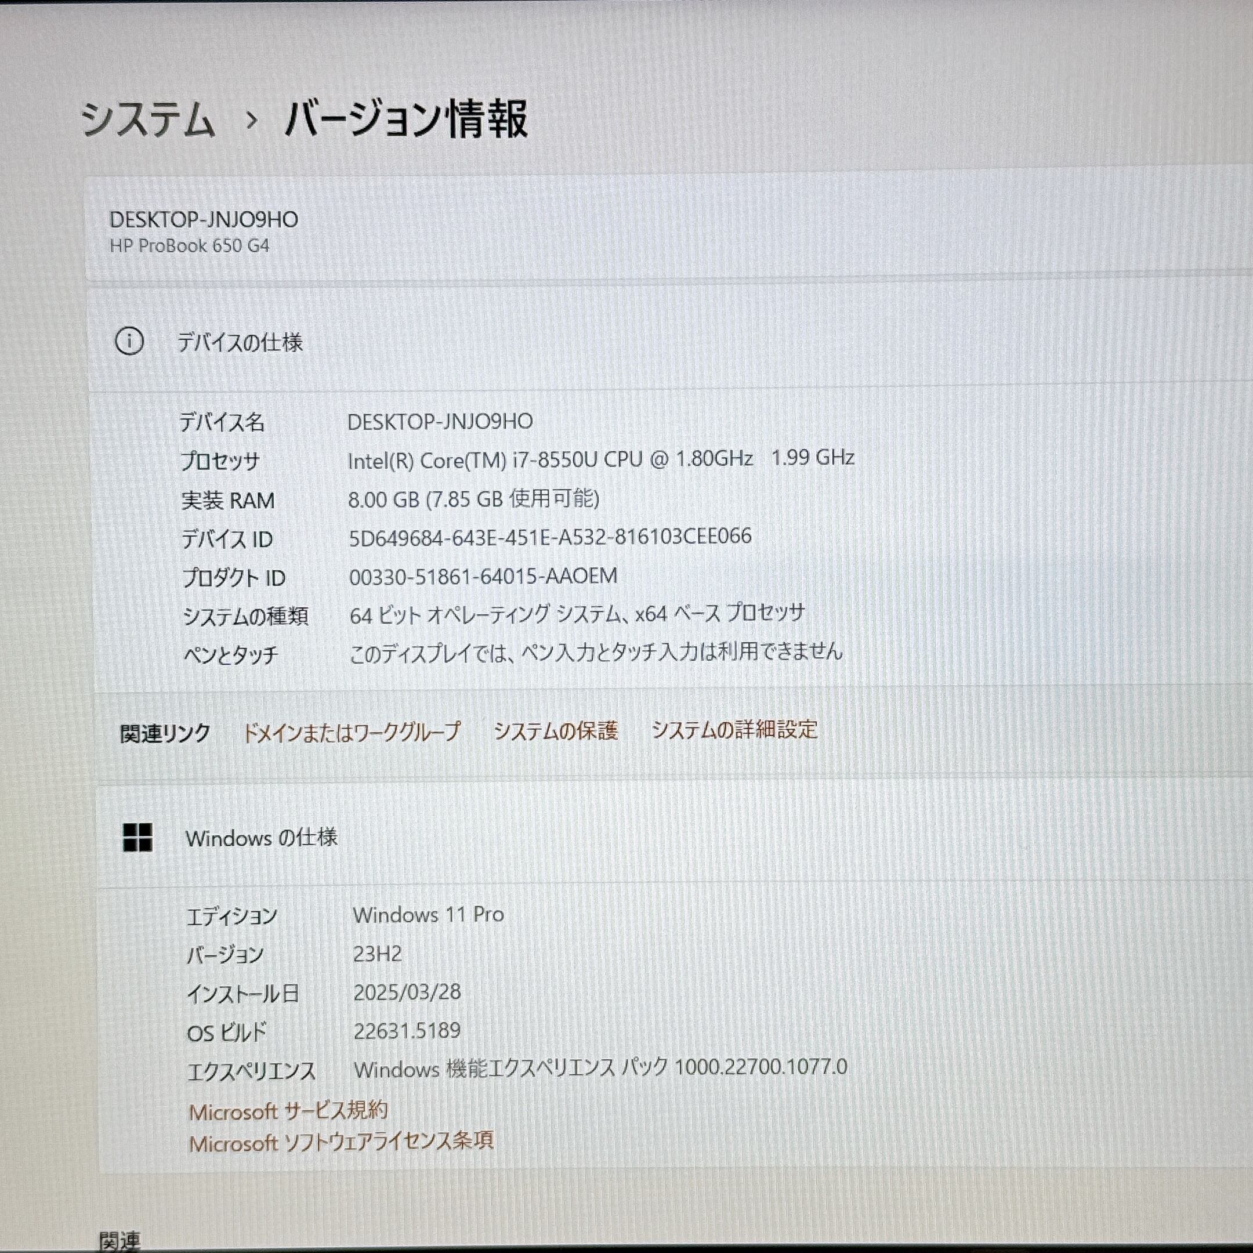Screen dimensions: 1253x1253
Task: Click the Windows logo icon
Action: click(137, 837)
